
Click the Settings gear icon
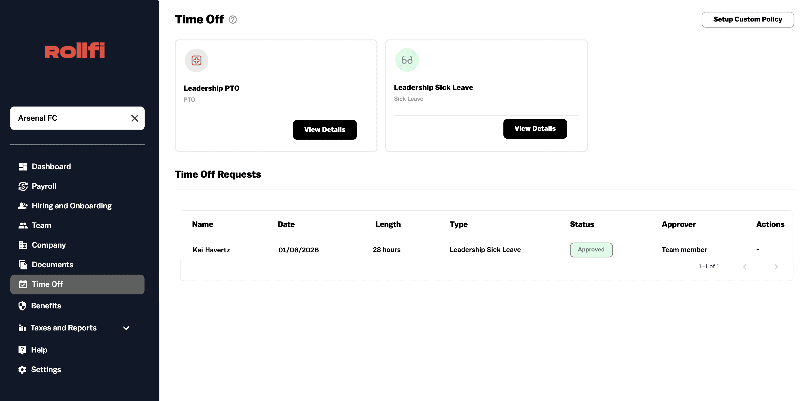pyautogui.click(x=22, y=369)
